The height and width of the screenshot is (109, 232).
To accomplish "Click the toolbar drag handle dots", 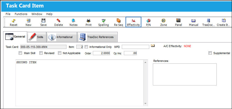I will click(5, 22).
